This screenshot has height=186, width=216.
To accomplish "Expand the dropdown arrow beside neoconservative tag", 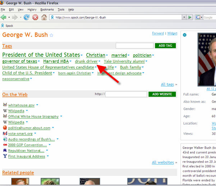I will click(x=31, y=78).
